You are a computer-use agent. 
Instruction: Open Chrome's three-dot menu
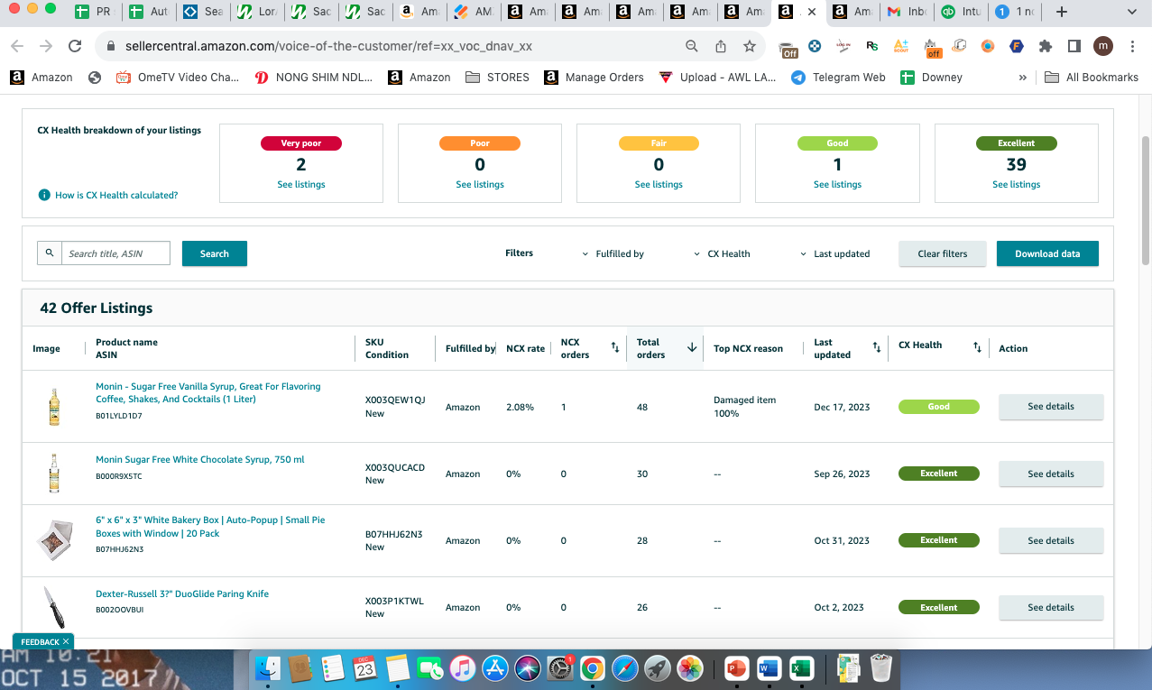tap(1132, 46)
